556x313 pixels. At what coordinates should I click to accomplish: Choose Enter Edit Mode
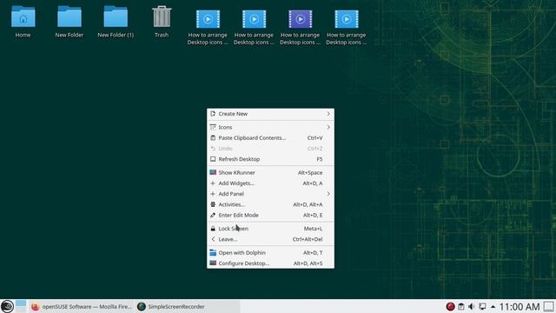270,215
